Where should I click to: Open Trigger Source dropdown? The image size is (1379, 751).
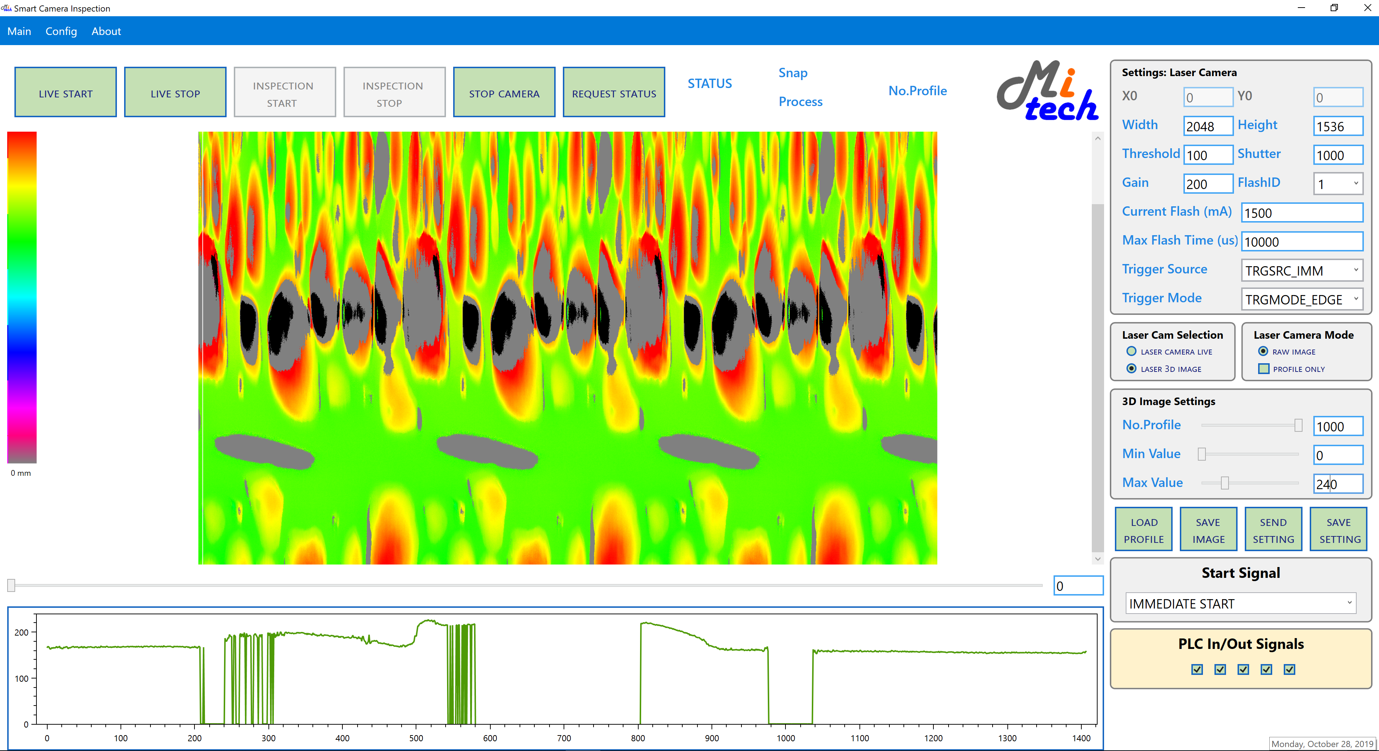click(1302, 270)
